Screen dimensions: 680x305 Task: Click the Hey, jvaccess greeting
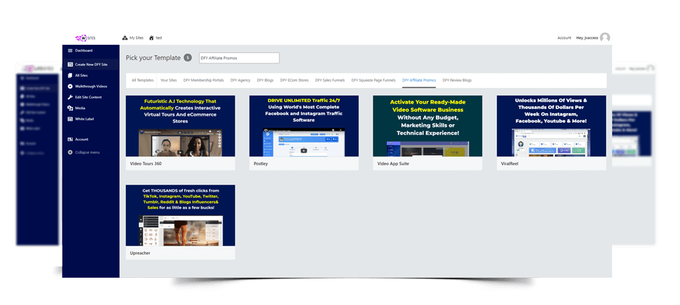pyautogui.click(x=588, y=38)
